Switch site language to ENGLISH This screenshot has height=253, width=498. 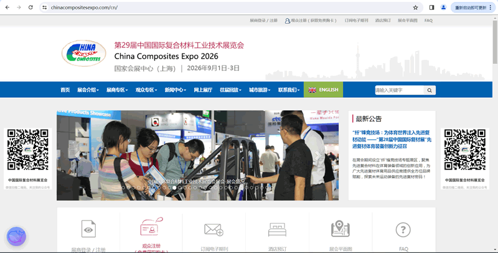tap(323, 90)
